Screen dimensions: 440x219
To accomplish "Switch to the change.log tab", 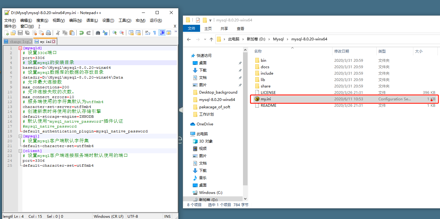I will click(x=18, y=41).
